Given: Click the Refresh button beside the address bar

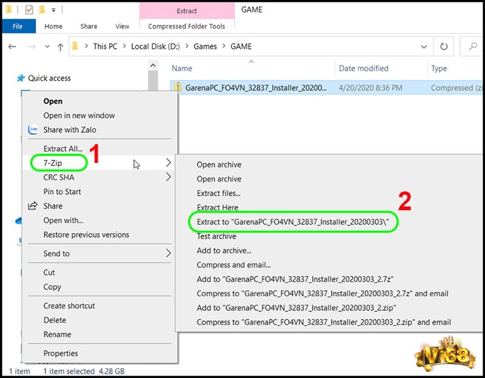Looking at the screenshot, I should coord(444,47).
